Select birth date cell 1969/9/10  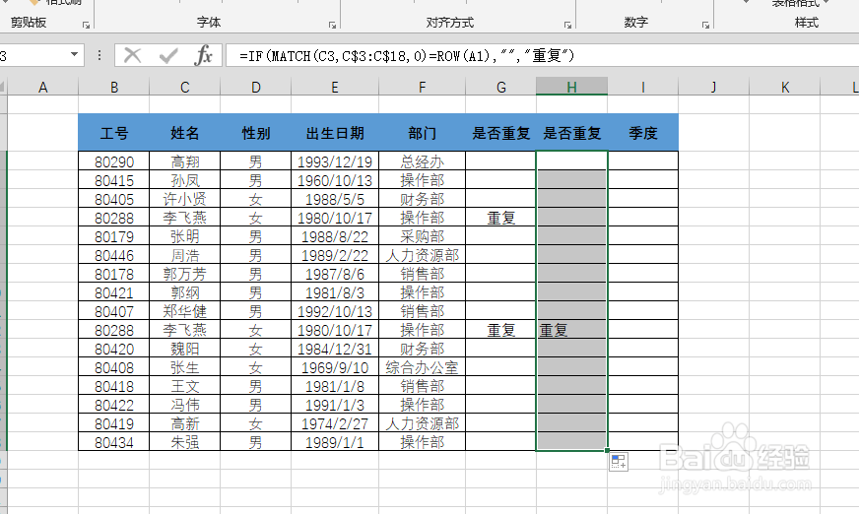click(335, 367)
